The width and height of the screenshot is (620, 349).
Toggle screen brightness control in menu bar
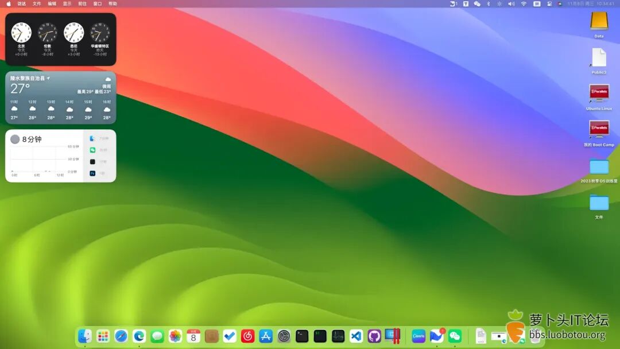pyautogui.click(x=499, y=4)
